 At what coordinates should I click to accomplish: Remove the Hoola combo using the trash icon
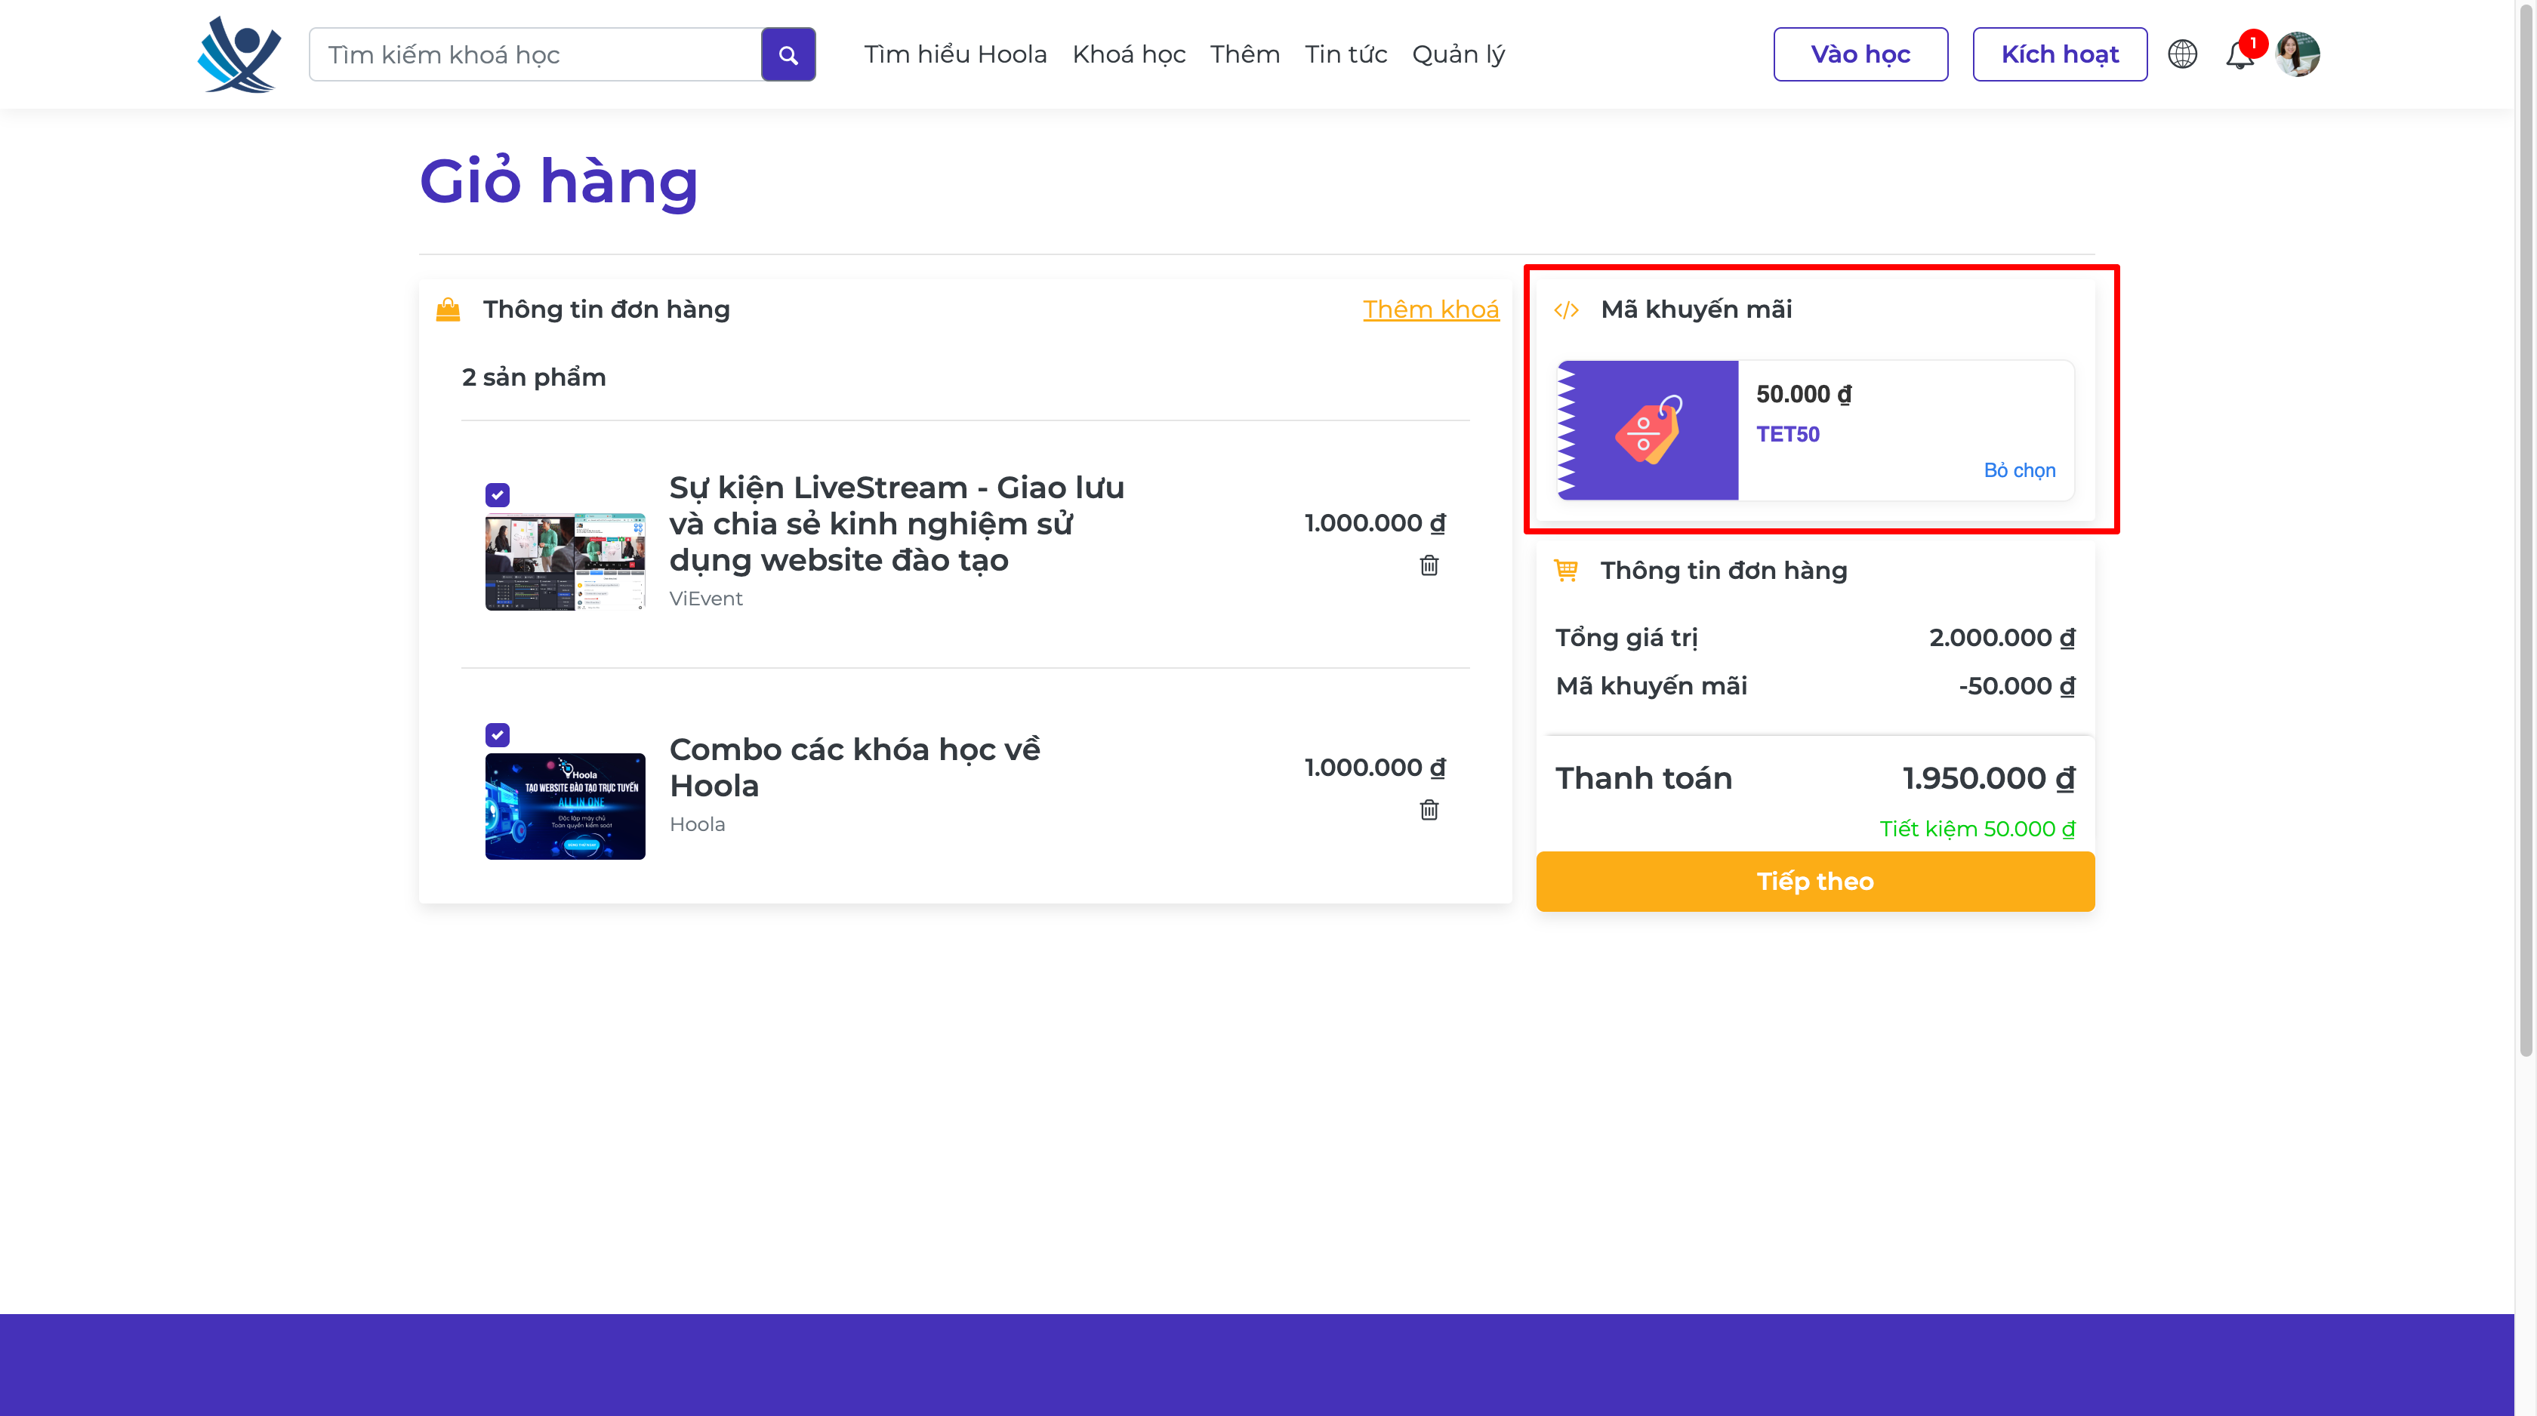tap(1429, 809)
